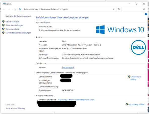Click System window title icon

pos(4,4)
